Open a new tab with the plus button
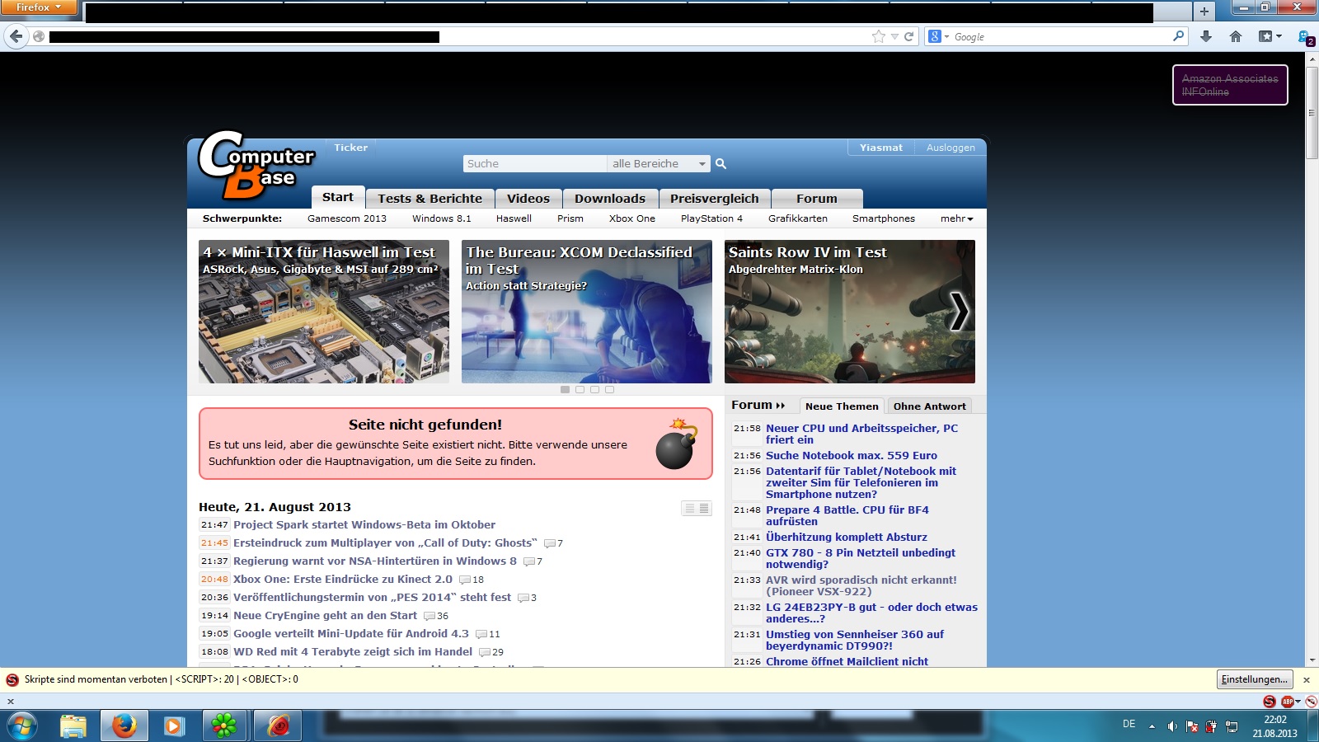The height and width of the screenshot is (742, 1319). [1204, 12]
